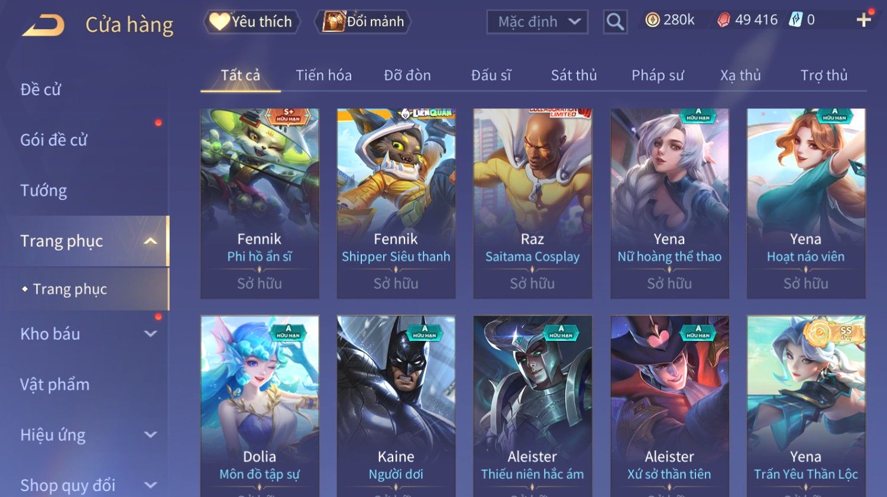The width and height of the screenshot is (887, 497).
Task: Open the Mặc định sort dropdown
Action: click(538, 22)
